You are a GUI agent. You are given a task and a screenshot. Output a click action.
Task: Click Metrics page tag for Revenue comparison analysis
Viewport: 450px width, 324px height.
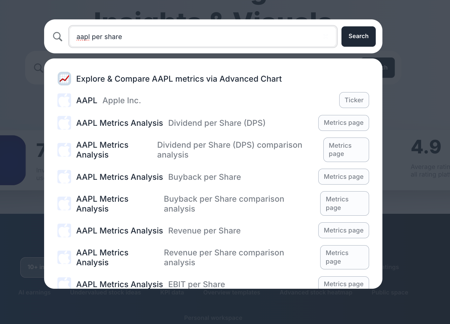click(345, 257)
